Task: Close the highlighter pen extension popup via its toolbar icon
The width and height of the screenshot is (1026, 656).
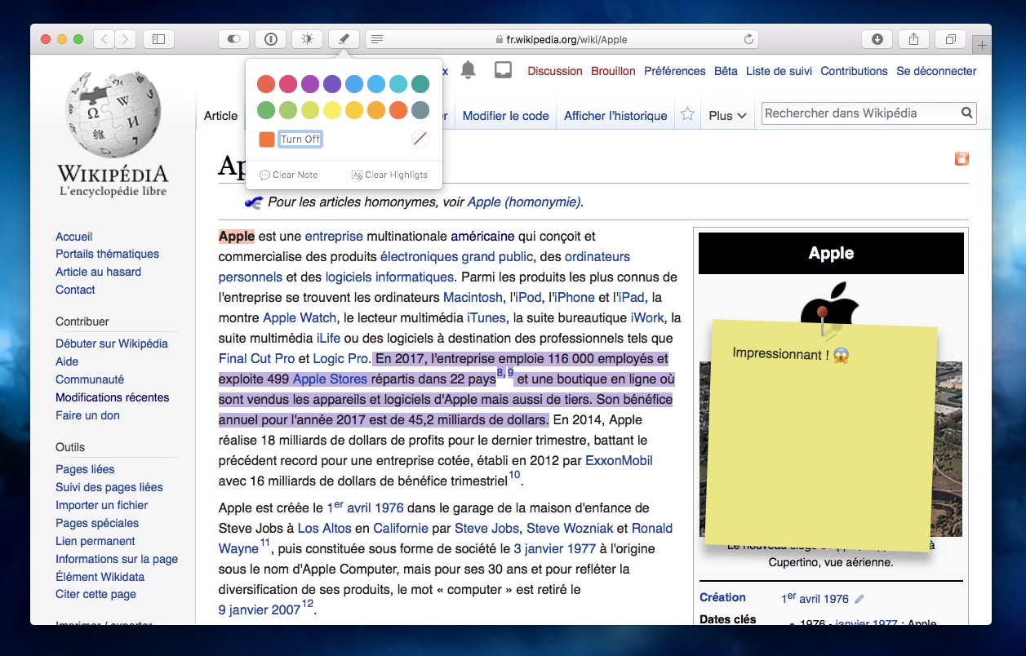Action: point(344,38)
